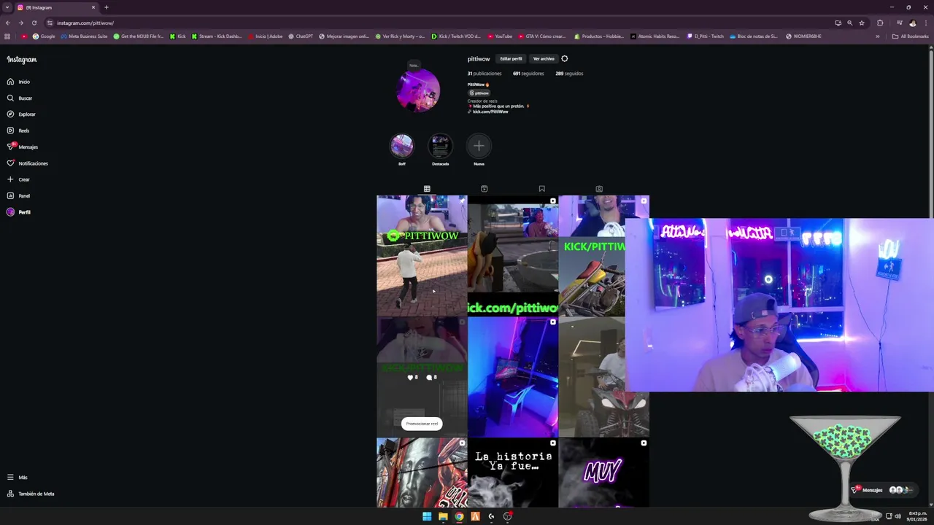The height and width of the screenshot is (525, 934).
Task: Open the Más menu at sidebar bottom
Action: tap(18, 478)
